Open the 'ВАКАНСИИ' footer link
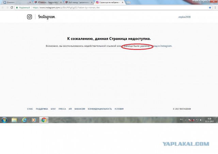The width and height of the screenshot is (218, 154). coord(80,109)
